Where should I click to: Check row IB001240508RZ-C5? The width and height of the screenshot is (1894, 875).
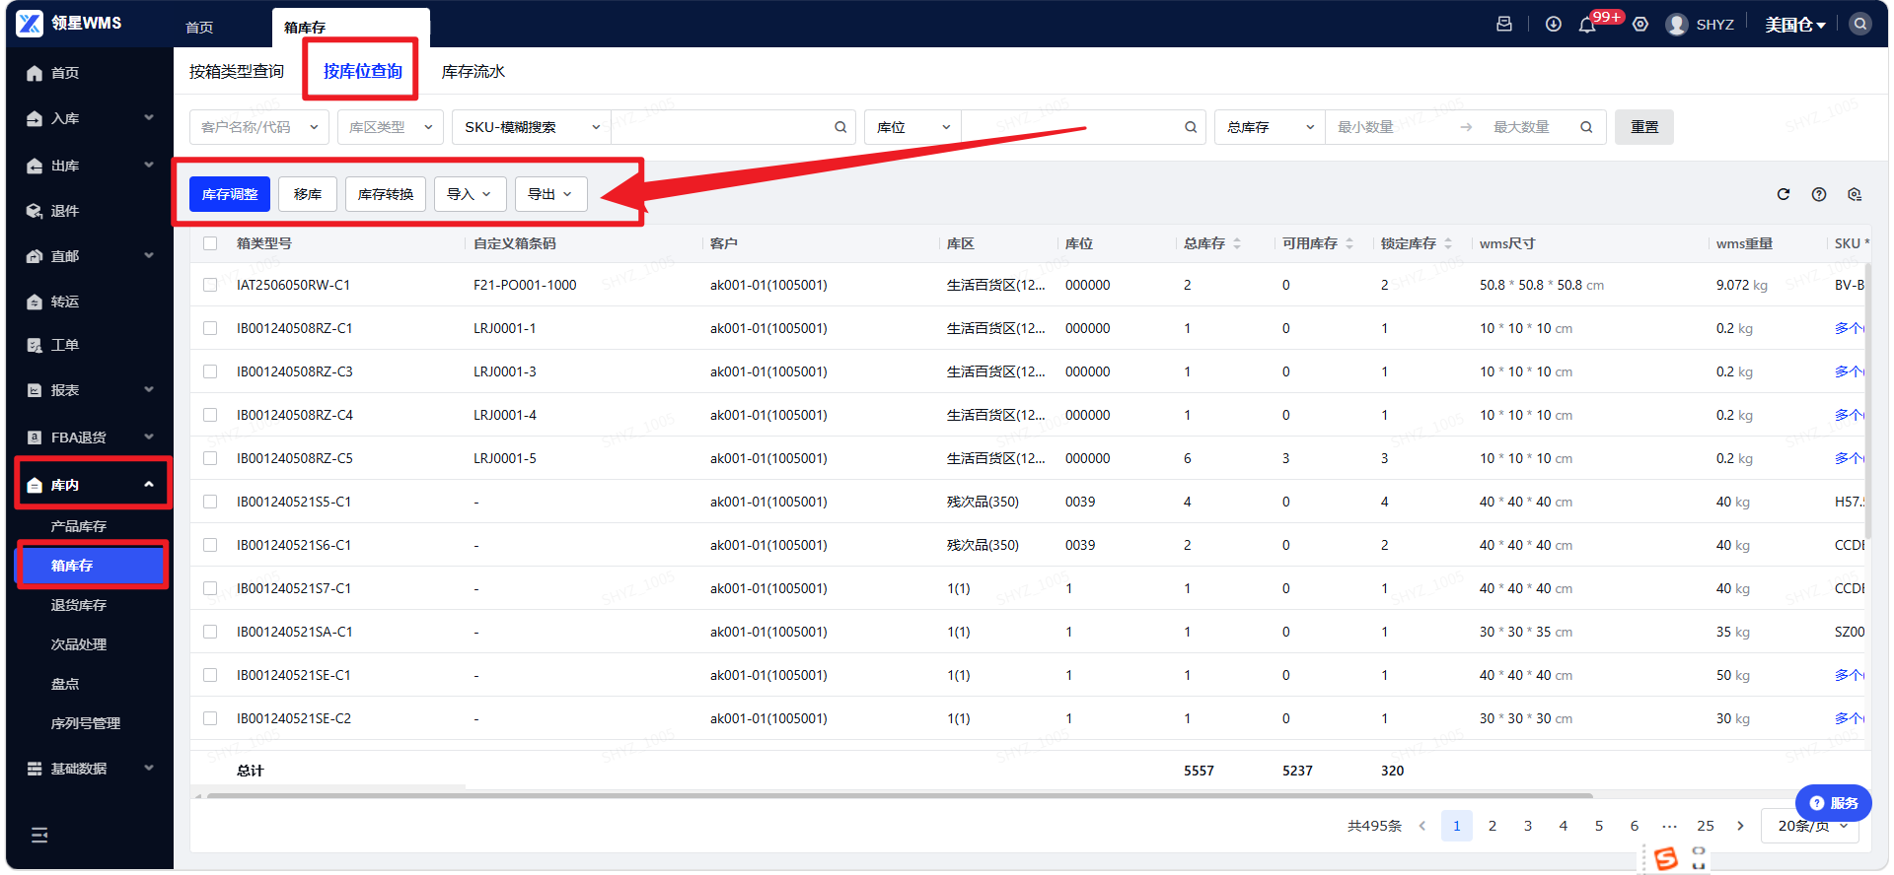click(210, 458)
